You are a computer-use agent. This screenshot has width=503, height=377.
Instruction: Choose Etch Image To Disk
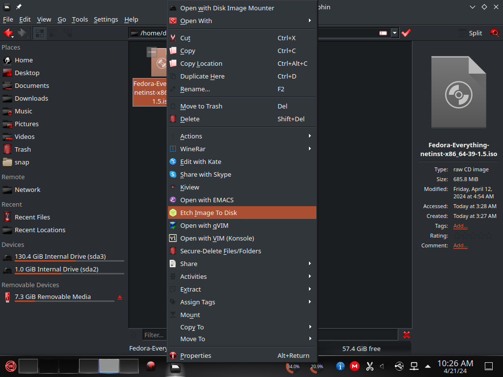coord(242,213)
